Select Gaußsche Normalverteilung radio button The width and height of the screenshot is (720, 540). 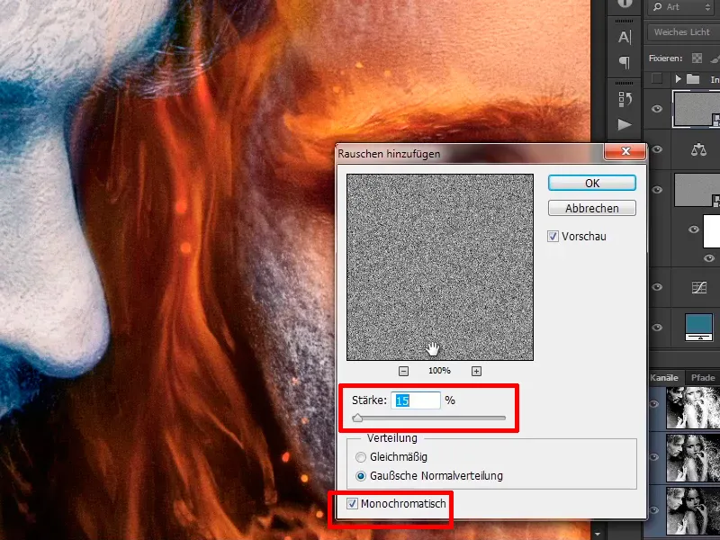click(361, 476)
